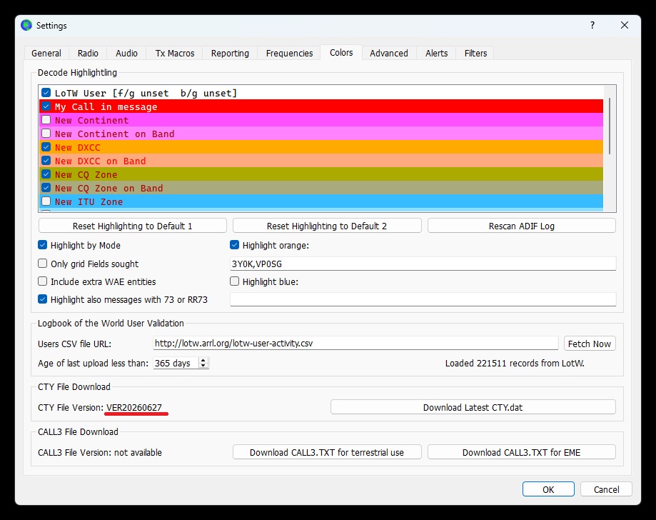This screenshot has height=520, width=656.
Task: Click CALL3 File Version: not available text
Action: click(x=99, y=452)
